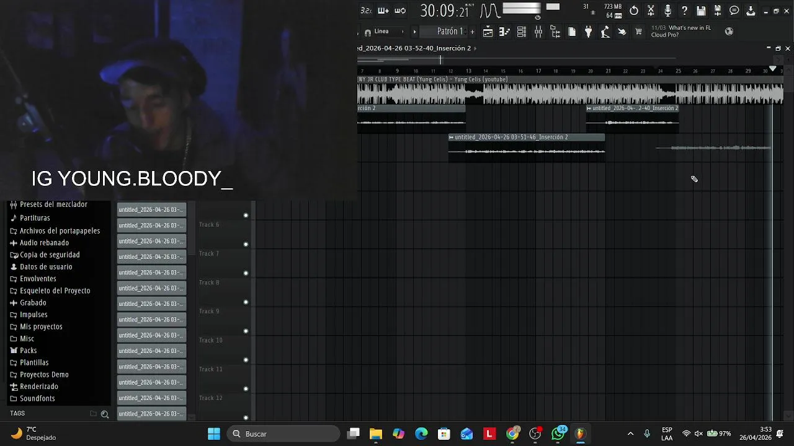Toggle loop recording icon
794x446 pixels.
click(x=400, y=11)
